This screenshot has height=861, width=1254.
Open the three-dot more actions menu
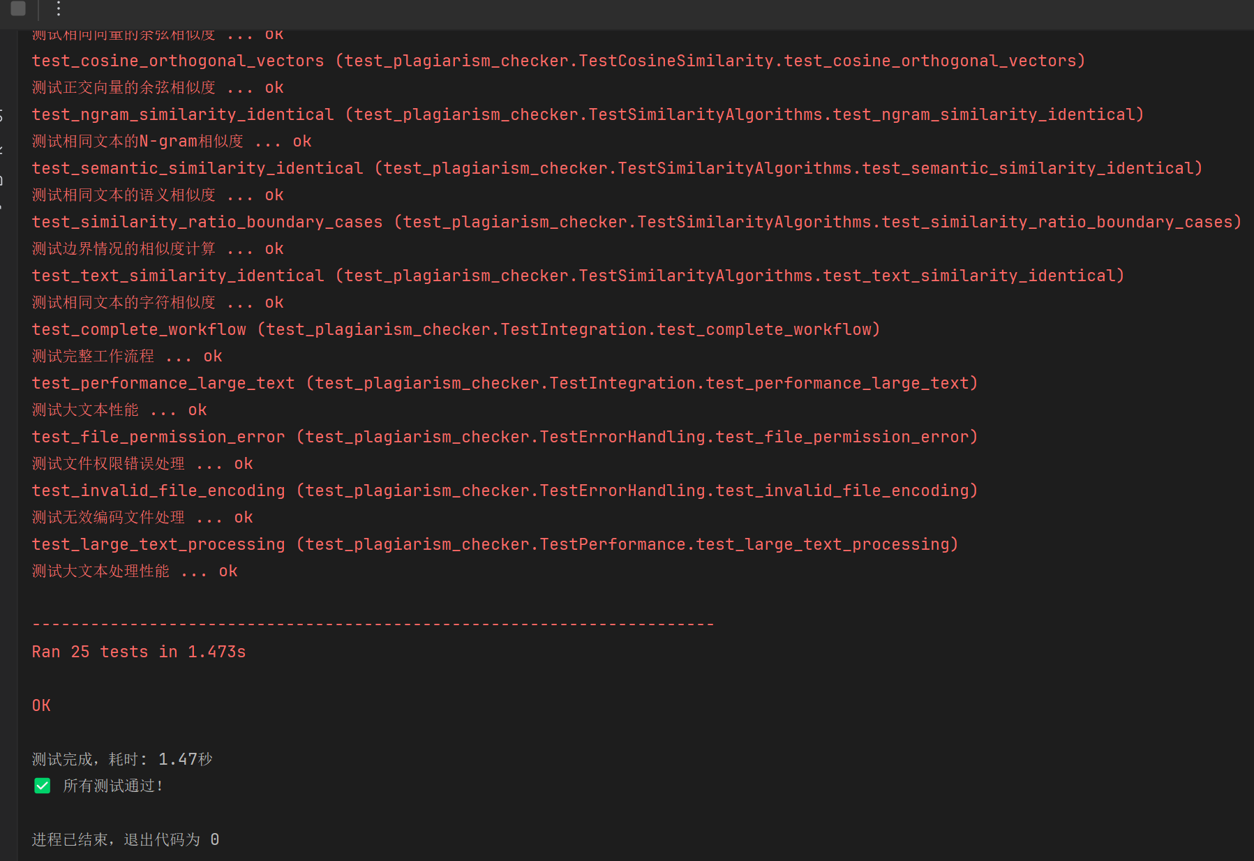point(59,8)
